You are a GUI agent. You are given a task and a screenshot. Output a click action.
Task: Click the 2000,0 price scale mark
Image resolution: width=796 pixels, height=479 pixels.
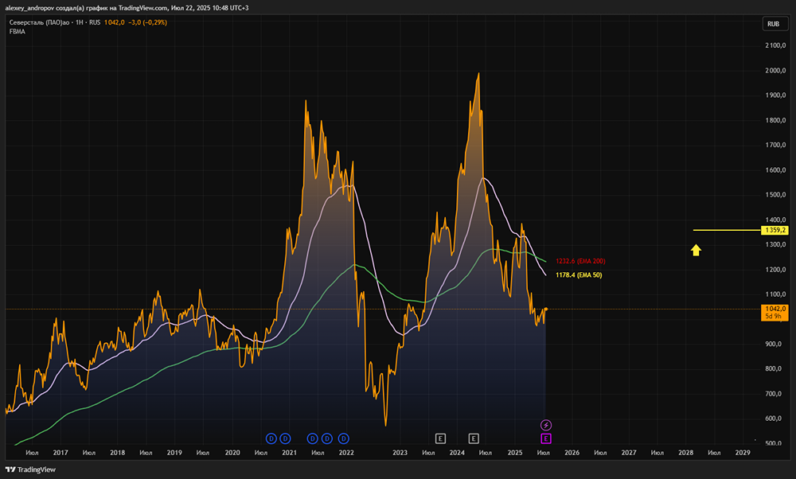pos(773,71)
